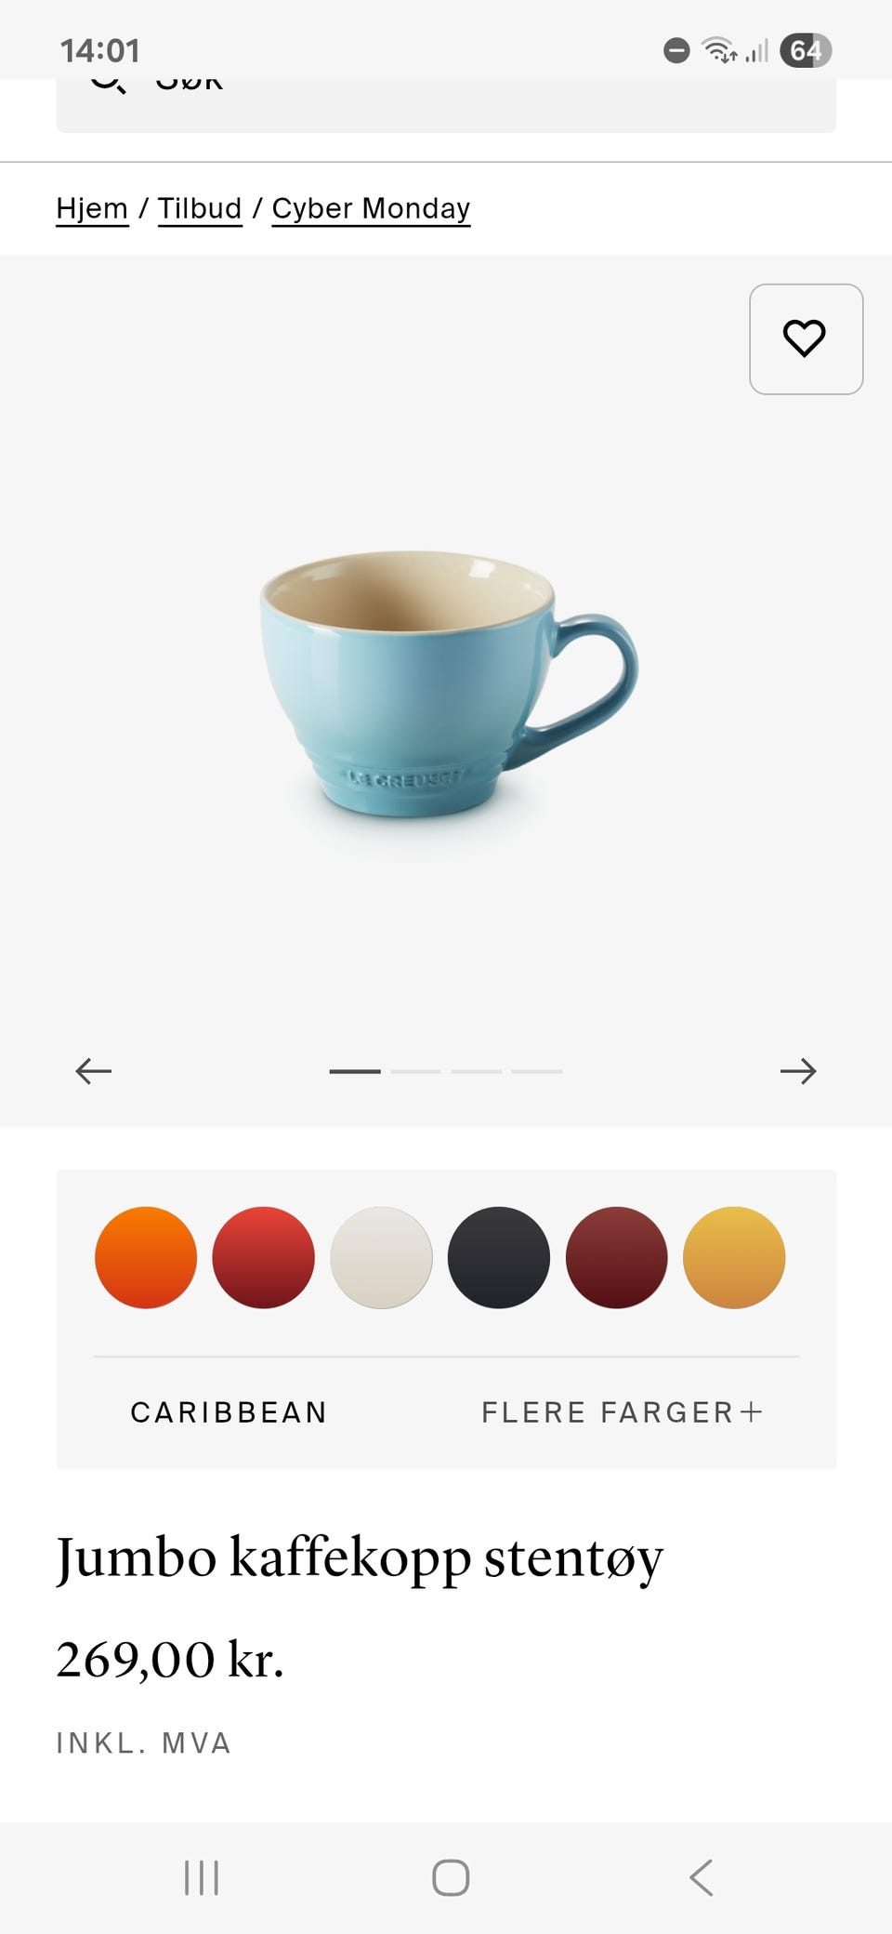Expand Flere farger color options

[x=622, y=1412]
